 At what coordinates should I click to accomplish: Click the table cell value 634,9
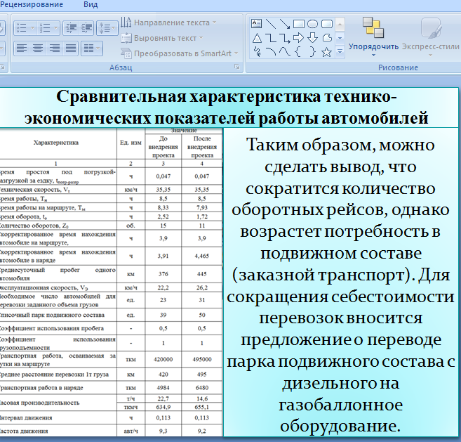(x=163, y=407)
